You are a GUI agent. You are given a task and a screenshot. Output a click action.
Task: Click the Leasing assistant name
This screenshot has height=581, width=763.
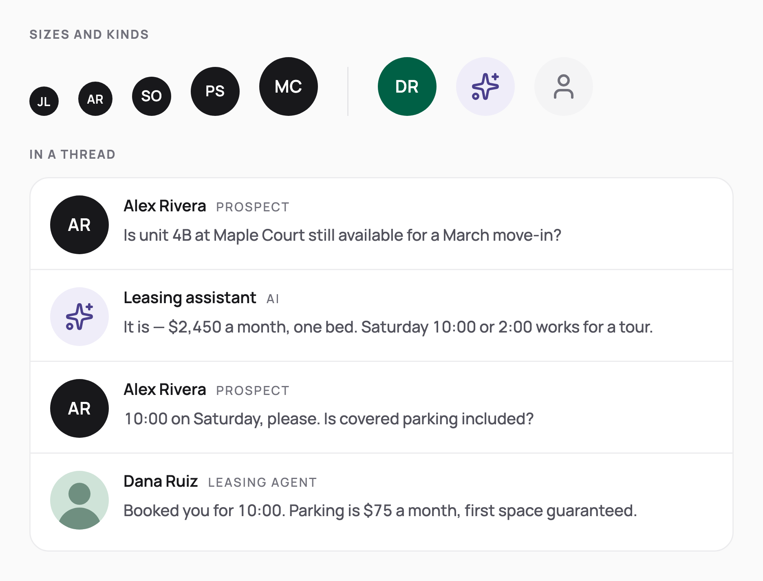[190, 298]
